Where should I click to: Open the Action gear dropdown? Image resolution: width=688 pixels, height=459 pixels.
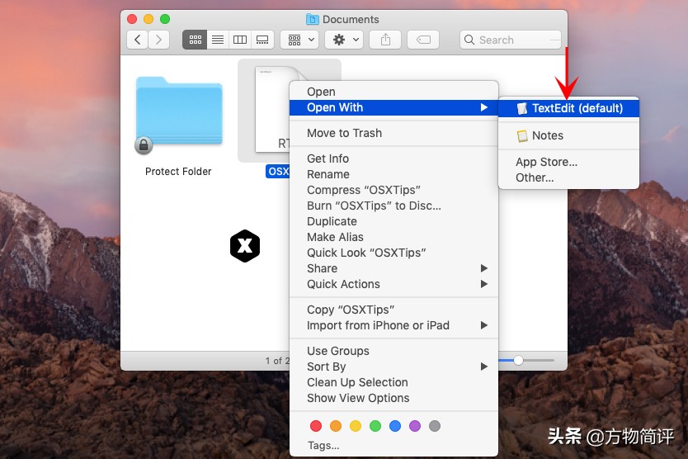pyautogui.click(x=344, y=40)
